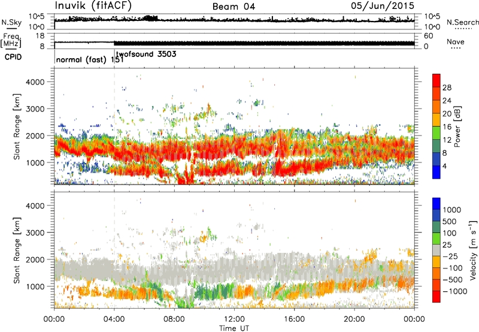
Task: Click the 'CPID' label
Action: (13, 57)
